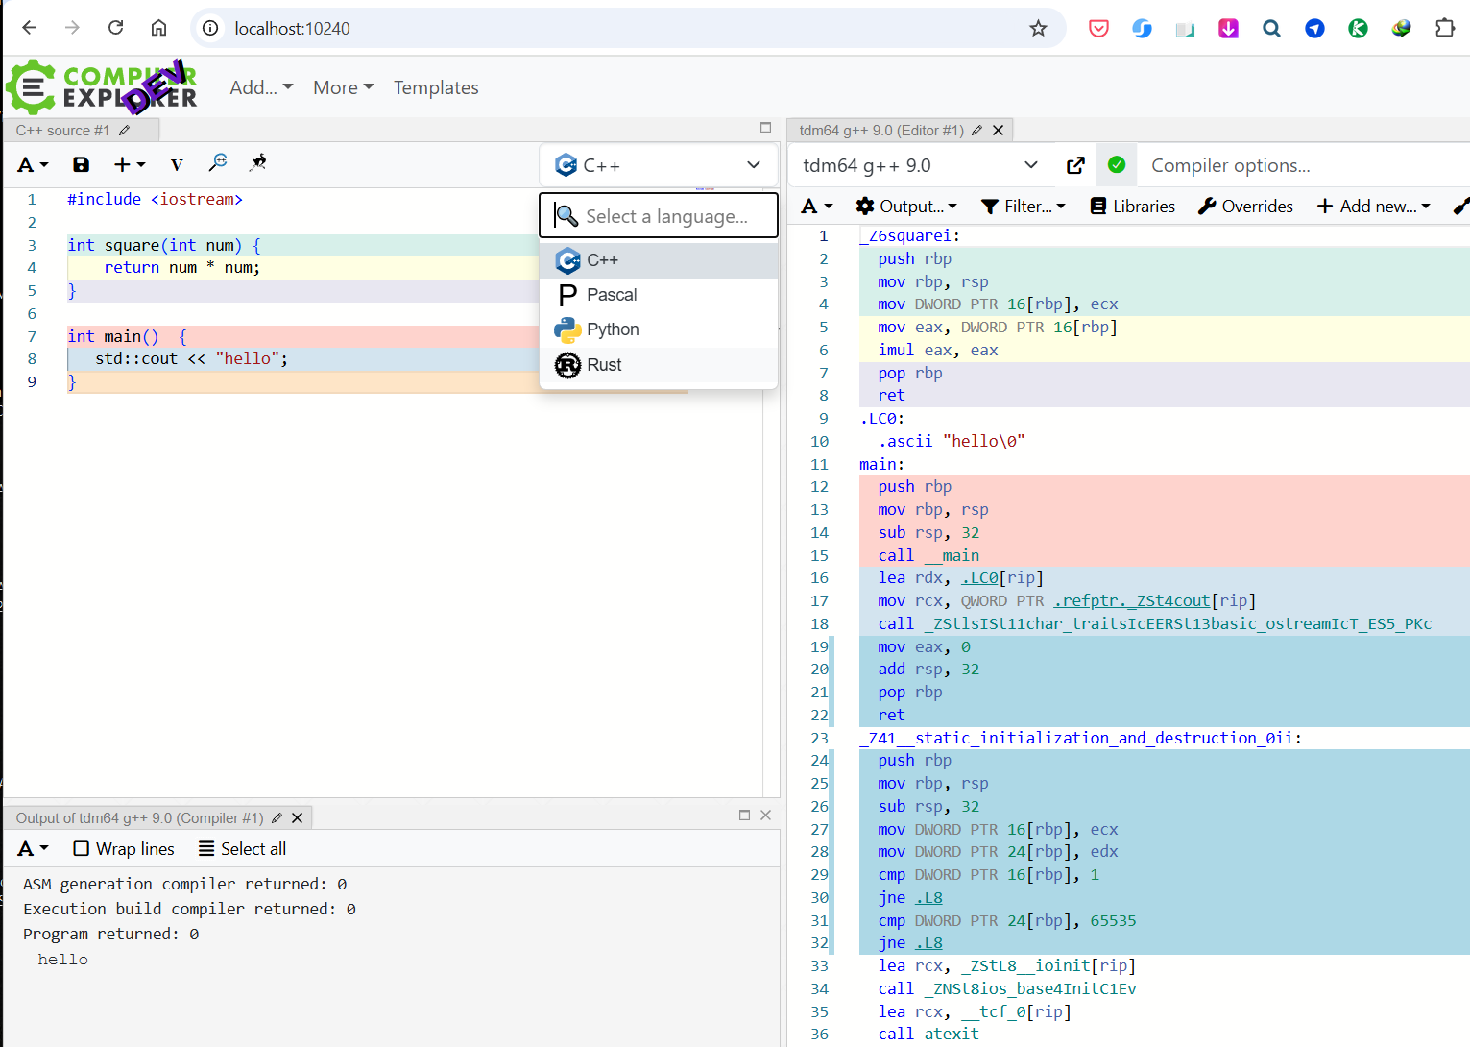1470x1047 pixels.
Task: Click the magnifier quick-bench icon in editor toolbar
Action: [218, 162]
